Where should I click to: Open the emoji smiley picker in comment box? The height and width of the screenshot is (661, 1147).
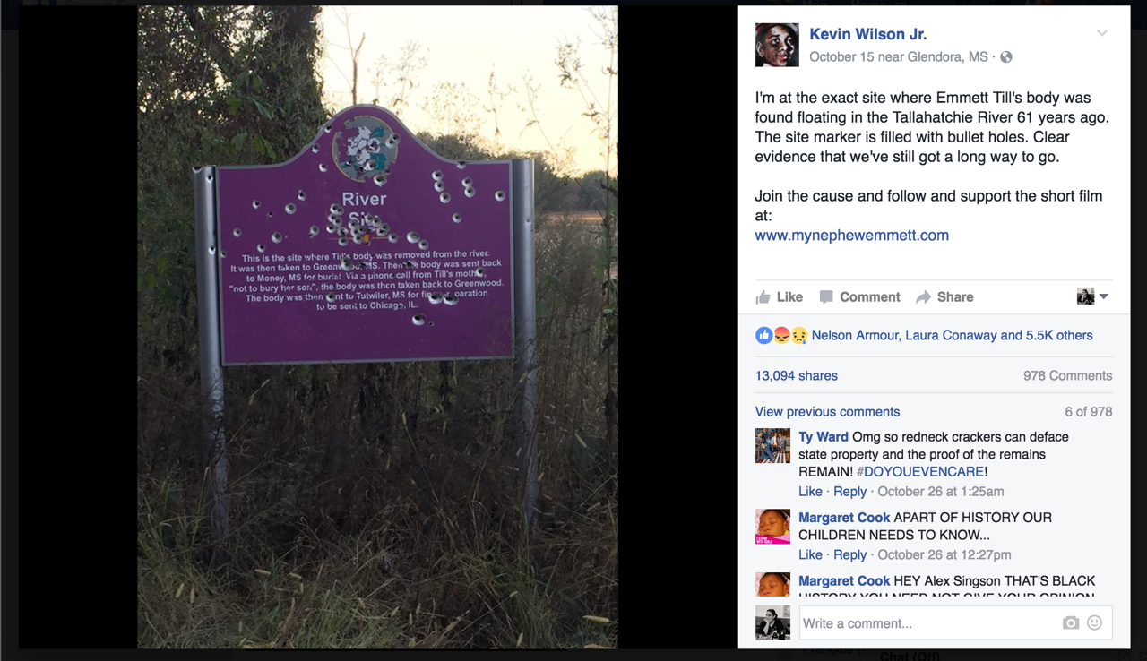pyautogui.click(x=1094, y=622)
